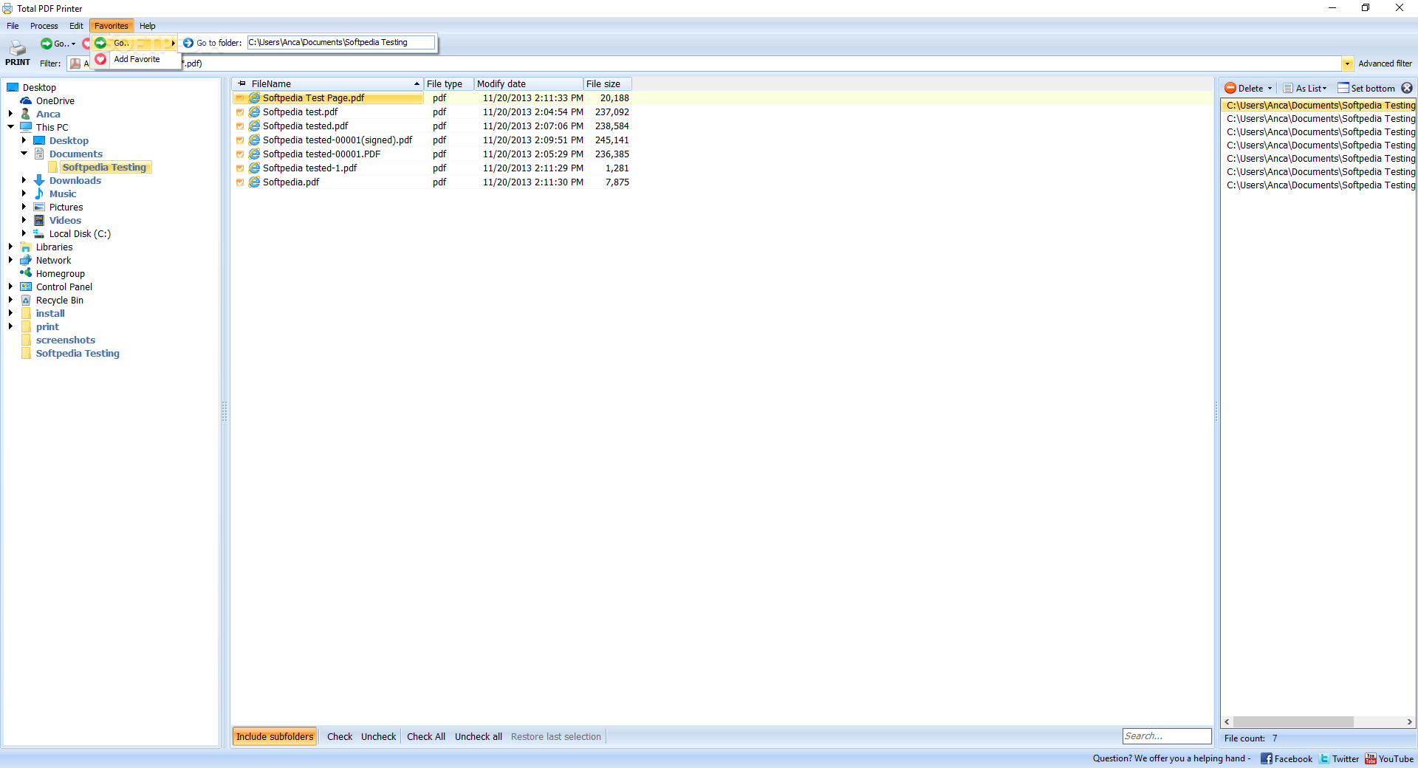Open the Go.. submenu in Favorites
Image resolution: width=1418 pixels, height=768 pixels.
tap(135, 43)
